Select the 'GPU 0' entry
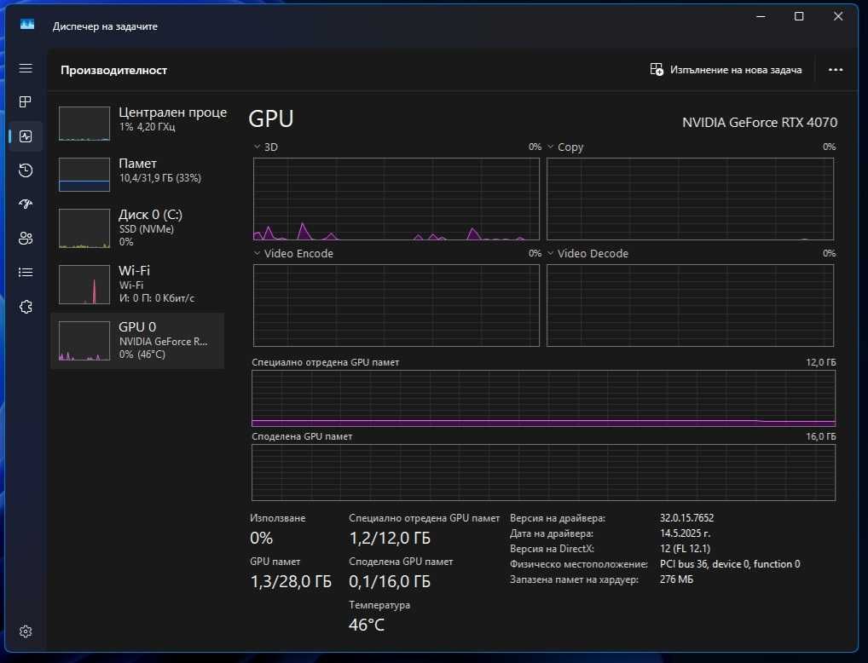868x663 pixels. pyautogui.click(x=137, y=340)
